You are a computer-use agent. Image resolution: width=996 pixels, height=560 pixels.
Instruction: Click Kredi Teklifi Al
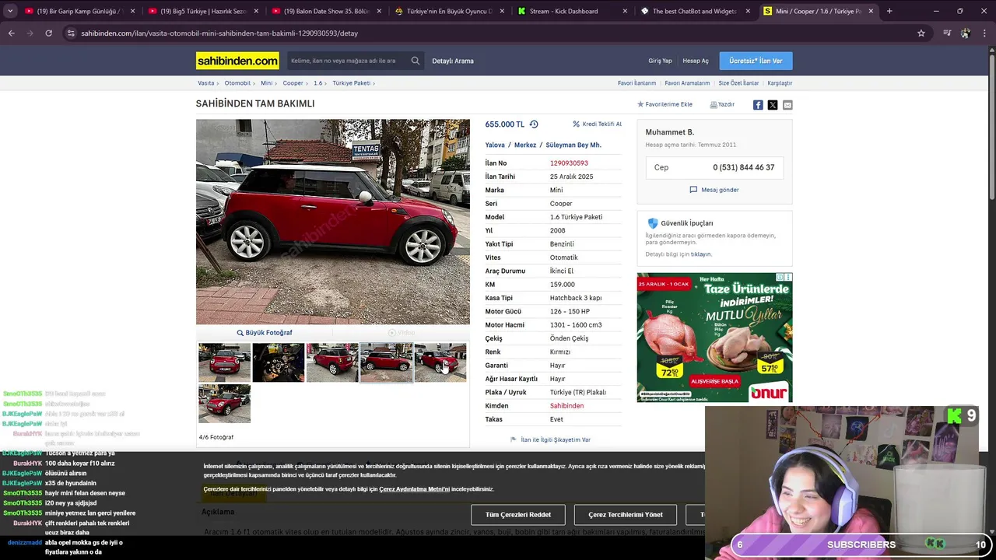(597, 124)
